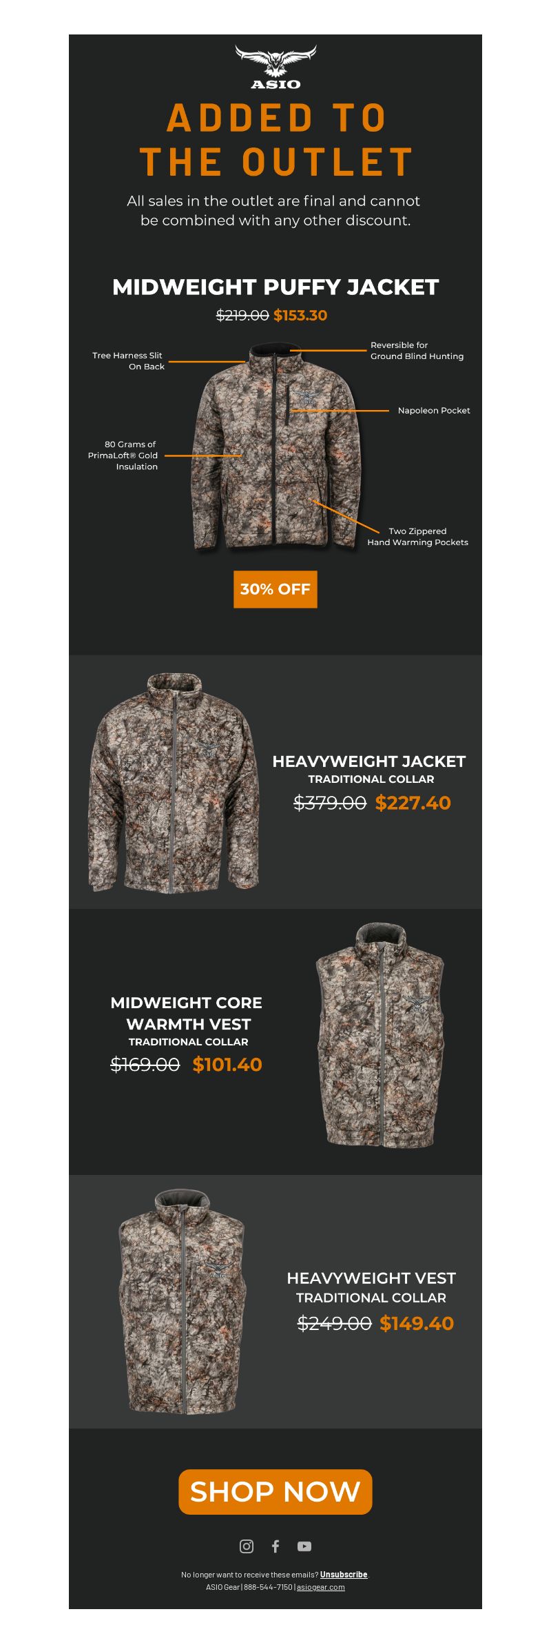Click the $153.30 sale price

pos(300,315)
